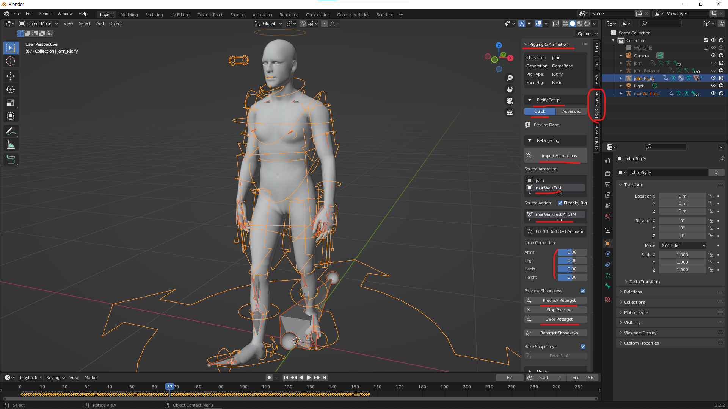Hide the Light object in the viewport
This screenshot has height=409, width=728.
(x=713, y=86)
